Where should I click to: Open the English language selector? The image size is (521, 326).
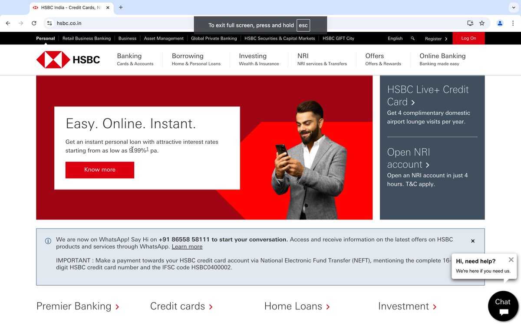click(x=395, y=38)
